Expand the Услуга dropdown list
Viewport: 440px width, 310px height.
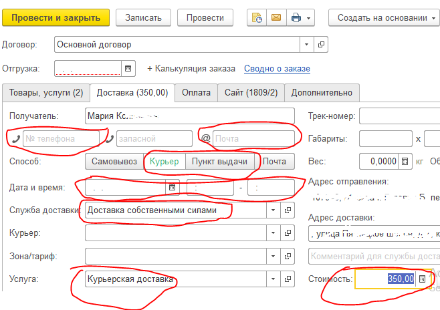(271, 279)
